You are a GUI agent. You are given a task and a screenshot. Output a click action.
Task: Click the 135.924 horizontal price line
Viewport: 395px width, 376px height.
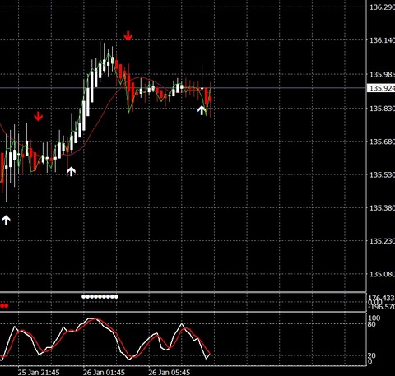[183, 88]
